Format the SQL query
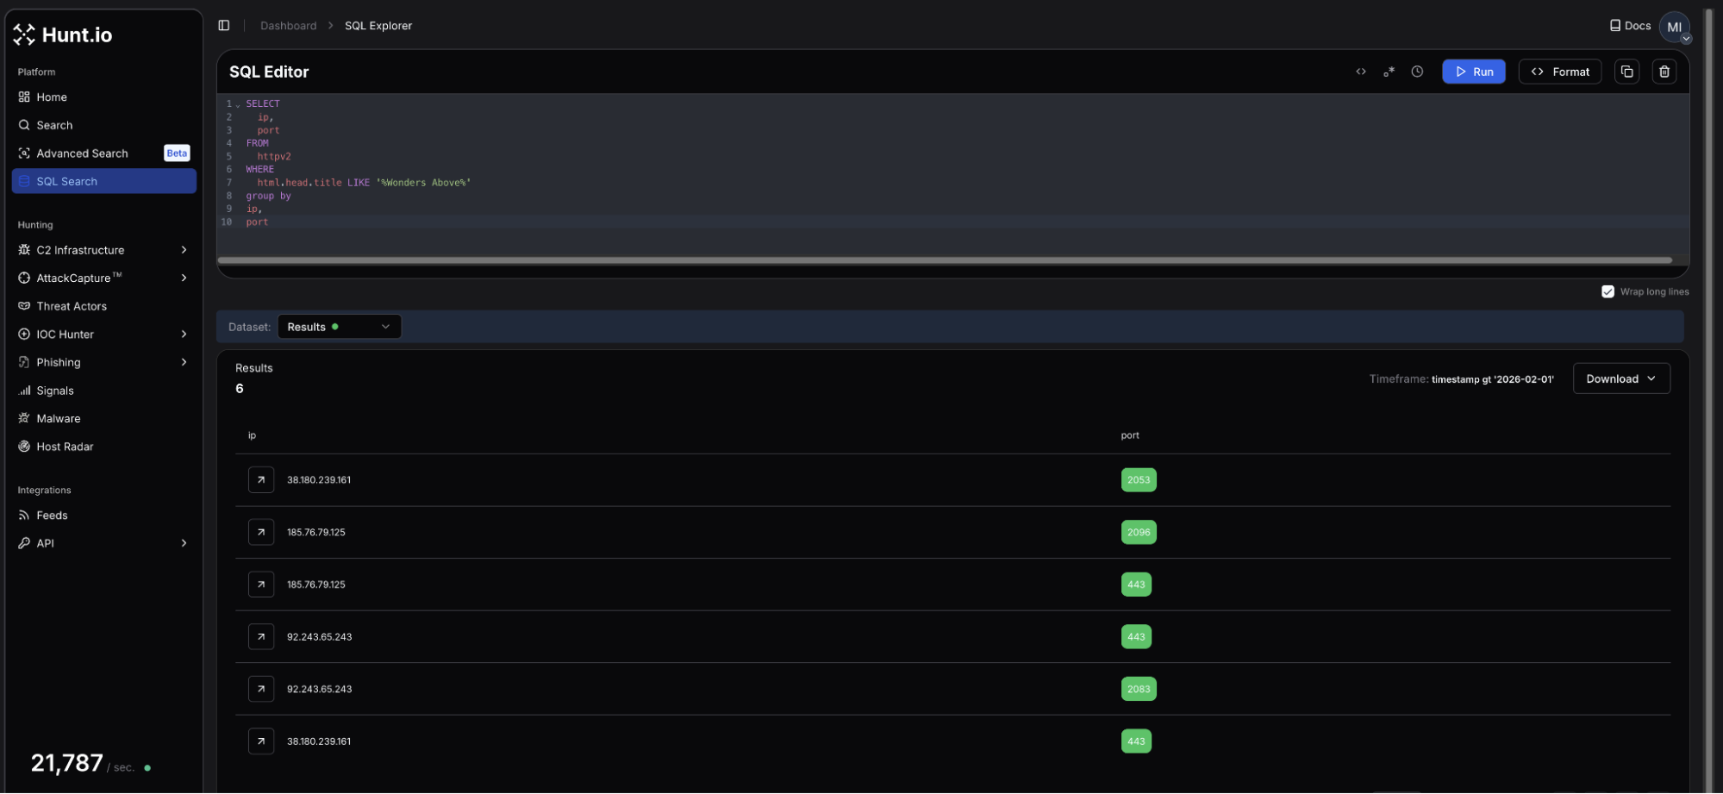 (1559, 72)
